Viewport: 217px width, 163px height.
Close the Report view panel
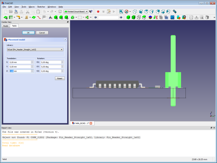[x=214, y=128]
